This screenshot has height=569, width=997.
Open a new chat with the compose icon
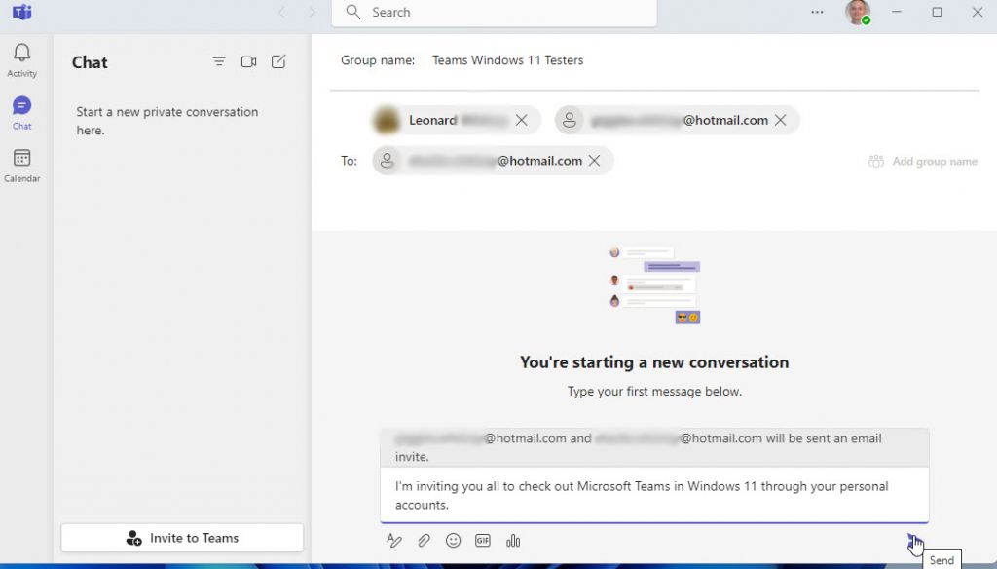(x=278, y=61)
